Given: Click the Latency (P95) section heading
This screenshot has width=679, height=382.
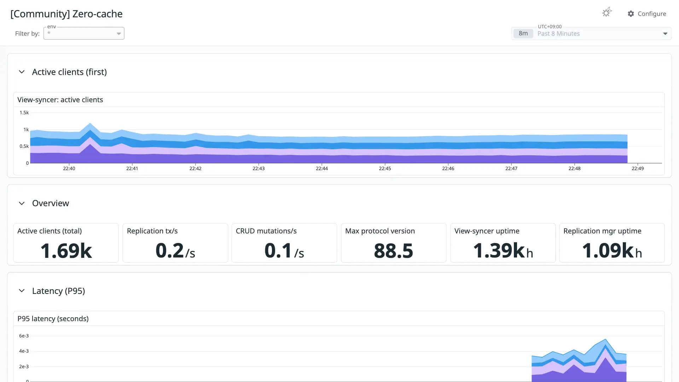Looking at the screenshot, I should tap(58, 291).
